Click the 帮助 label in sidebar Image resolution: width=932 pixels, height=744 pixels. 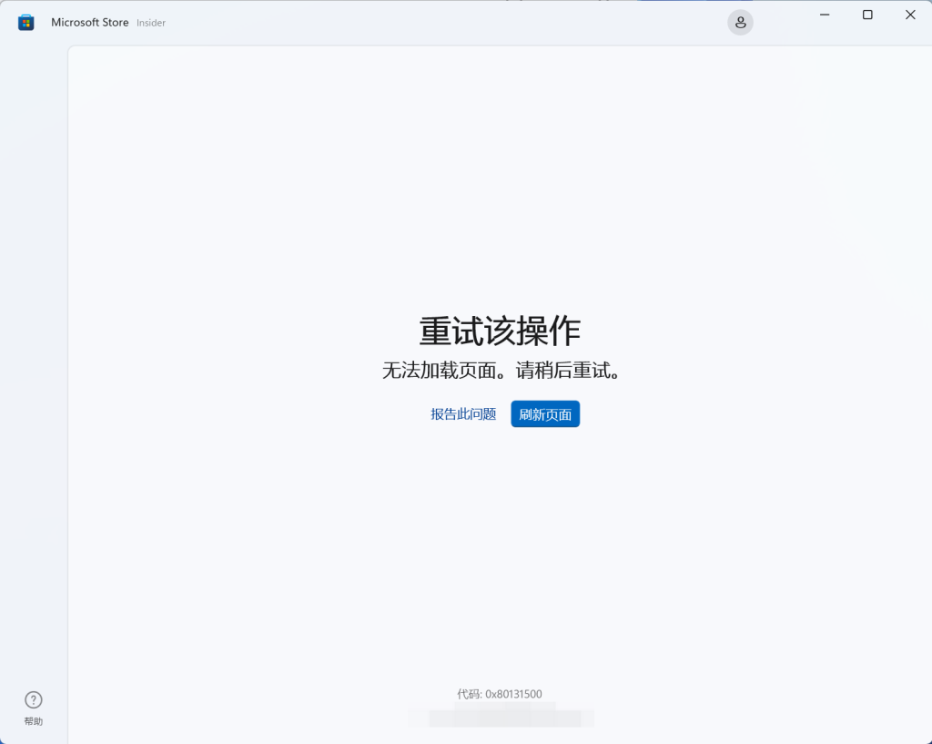click(x=34, y=721)
